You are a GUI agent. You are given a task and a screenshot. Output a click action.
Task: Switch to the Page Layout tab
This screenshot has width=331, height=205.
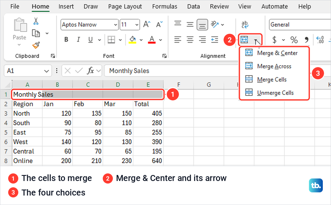click(x=125, y=6)
